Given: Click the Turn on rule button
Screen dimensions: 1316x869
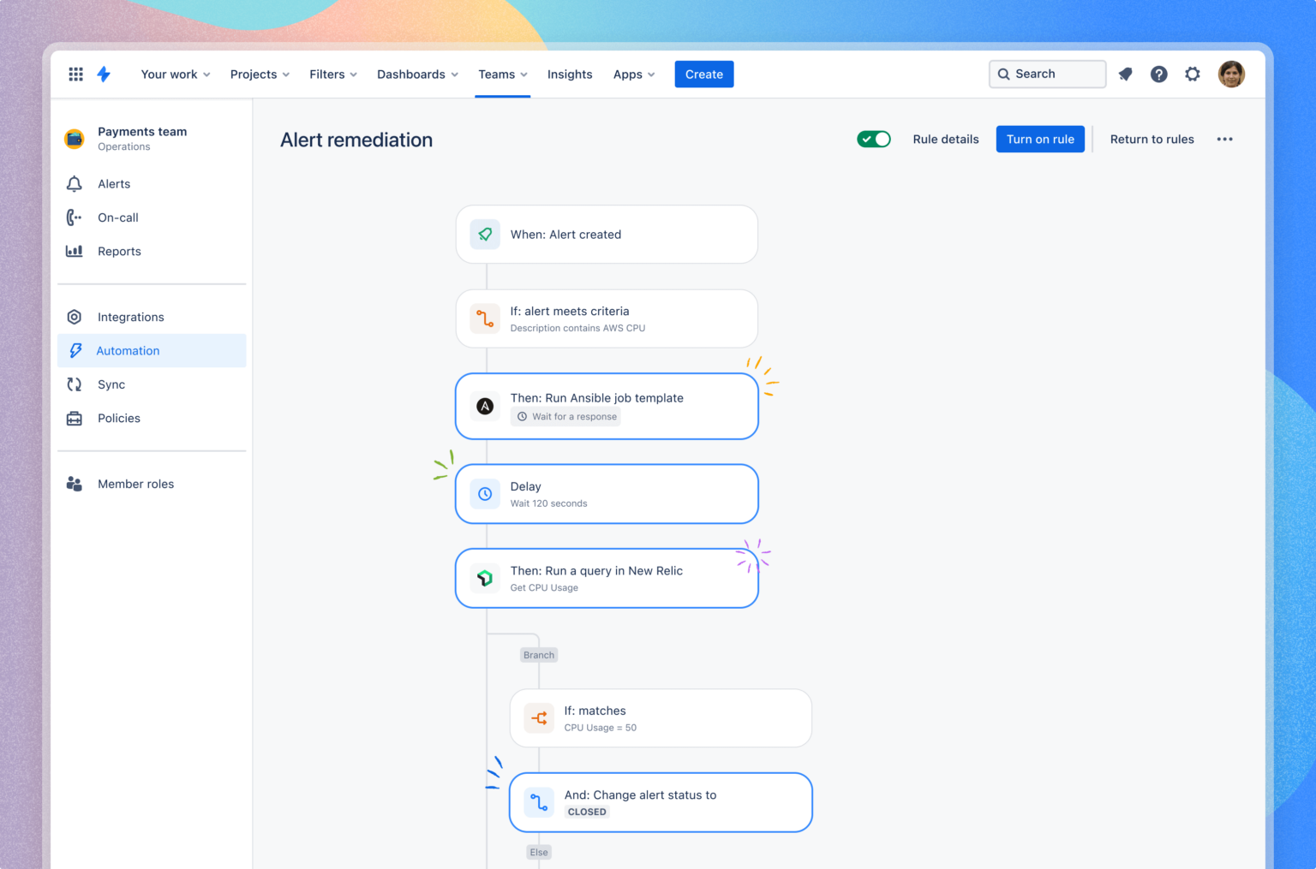Looking at the screenshot, I should 1040,139.
